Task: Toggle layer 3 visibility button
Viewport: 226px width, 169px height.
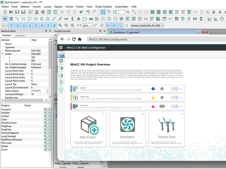Action: tap(24, 26)
